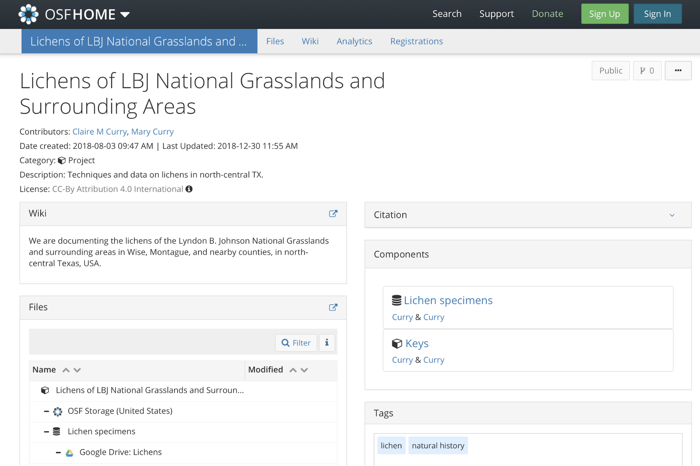Image resolution: width=700 pixels, height=466 pixels.
Task: Open Files panel external link icon
Action: pos(333,307)
